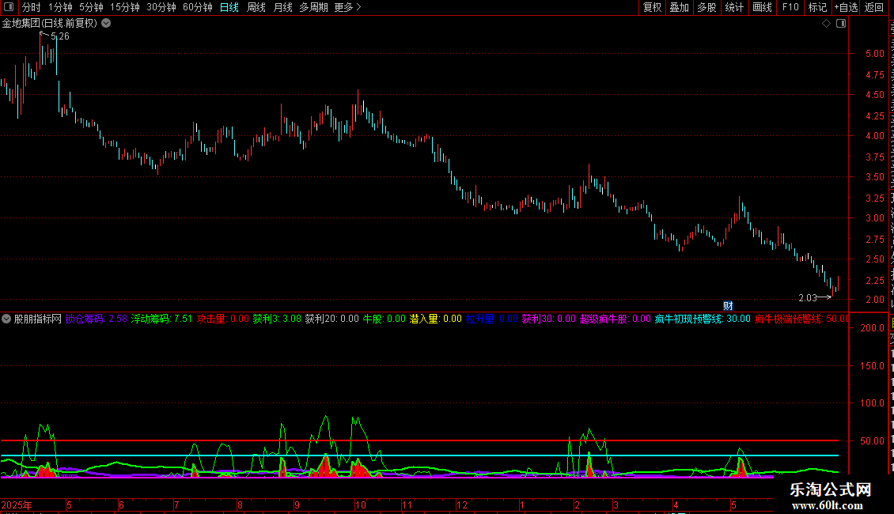
Task: Open the 多股 multi-stock view
Action: [x=706, y=7]
